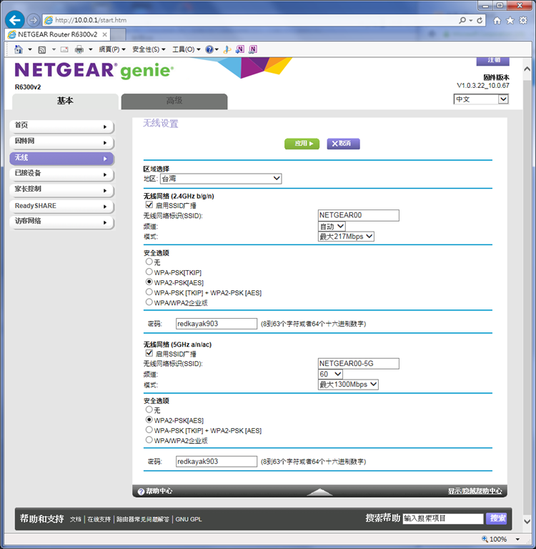Open the zoom level dropdown arrow beside 100%
Viewport: 536px width, 549px height.
(x=517, y=539)
